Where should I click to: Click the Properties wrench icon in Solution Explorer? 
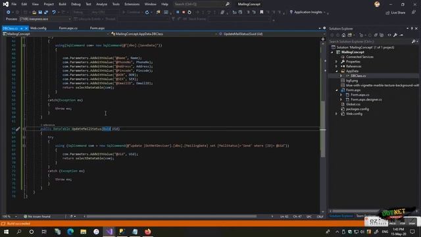(x=395, y=35)
